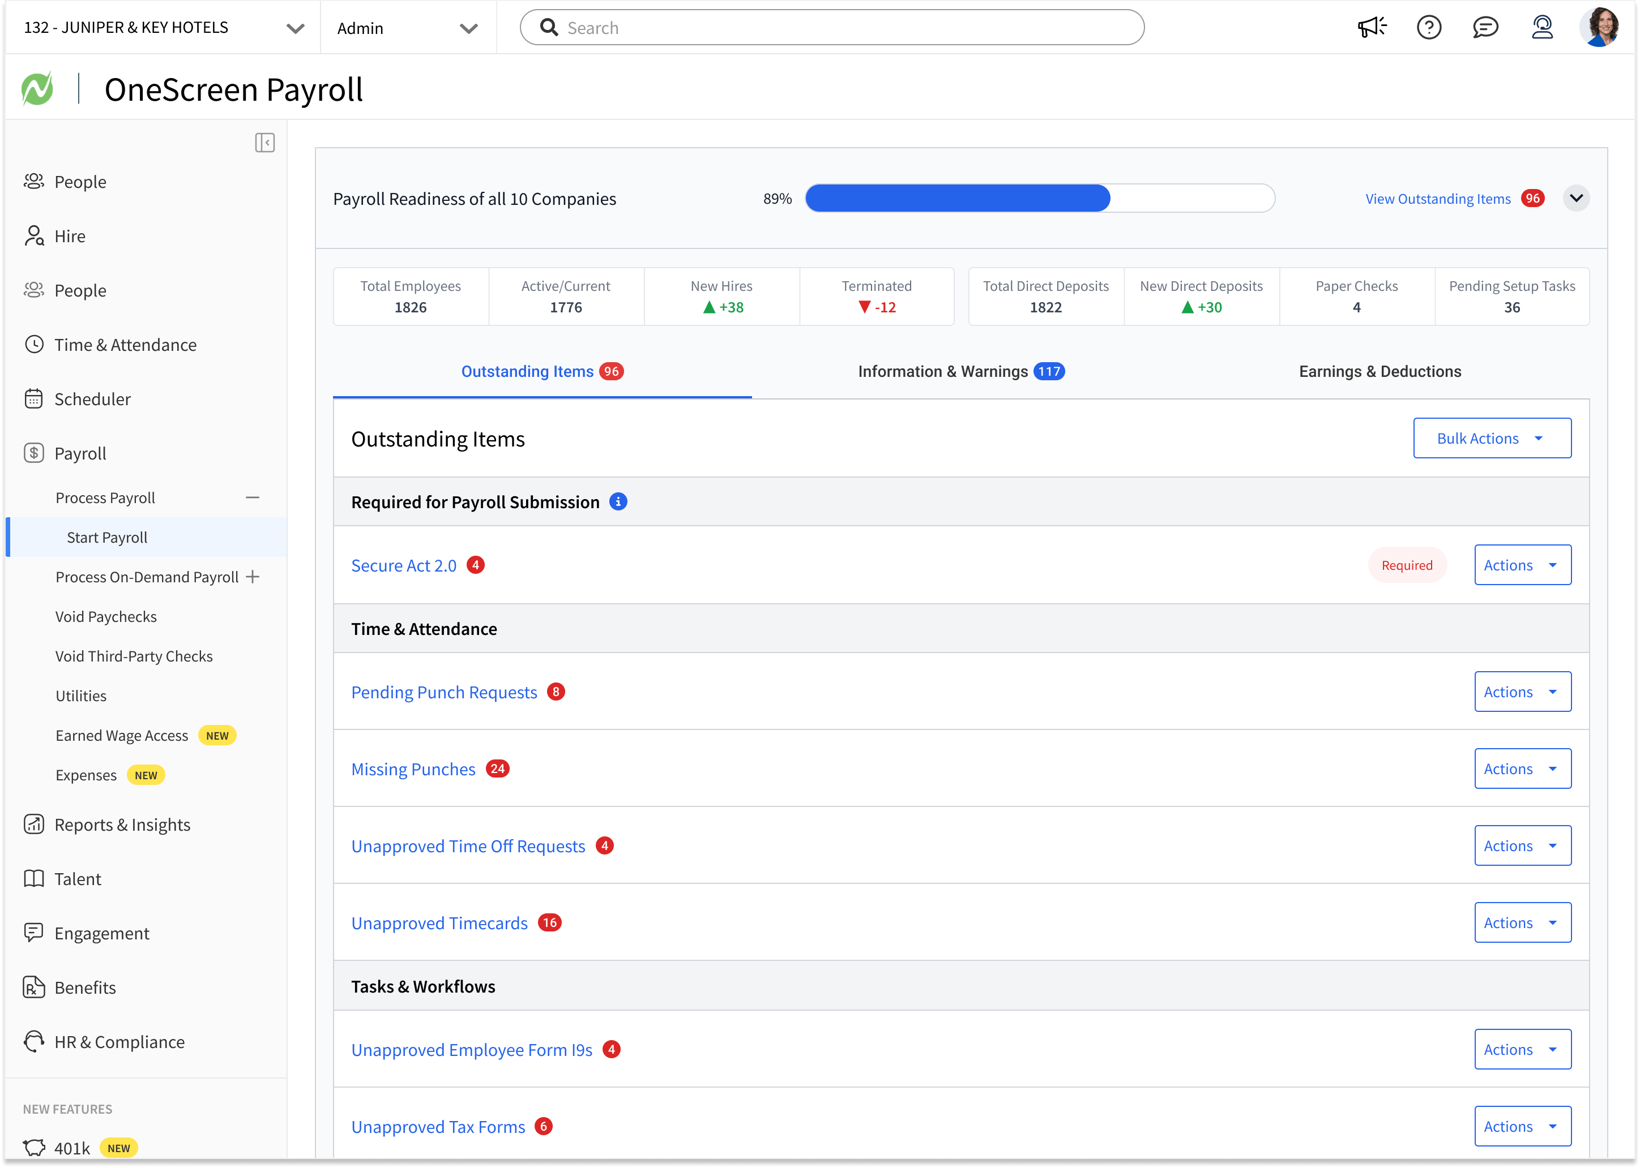The image size is (1640, 1168).
Task: Expand Process On-Demand Payroll with plus icon
Action: [x=253, y=577]
